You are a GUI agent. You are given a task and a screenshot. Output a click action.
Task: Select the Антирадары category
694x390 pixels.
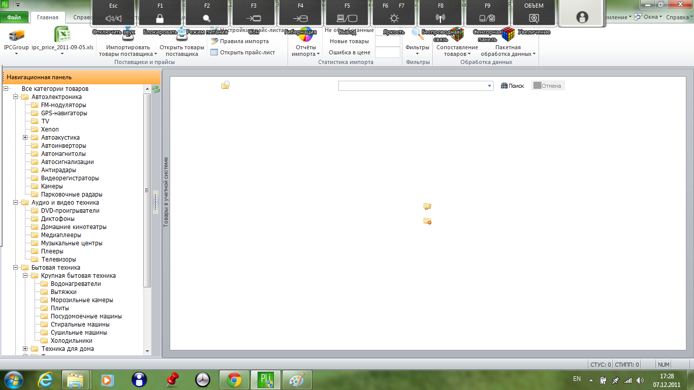coord(58,170)
